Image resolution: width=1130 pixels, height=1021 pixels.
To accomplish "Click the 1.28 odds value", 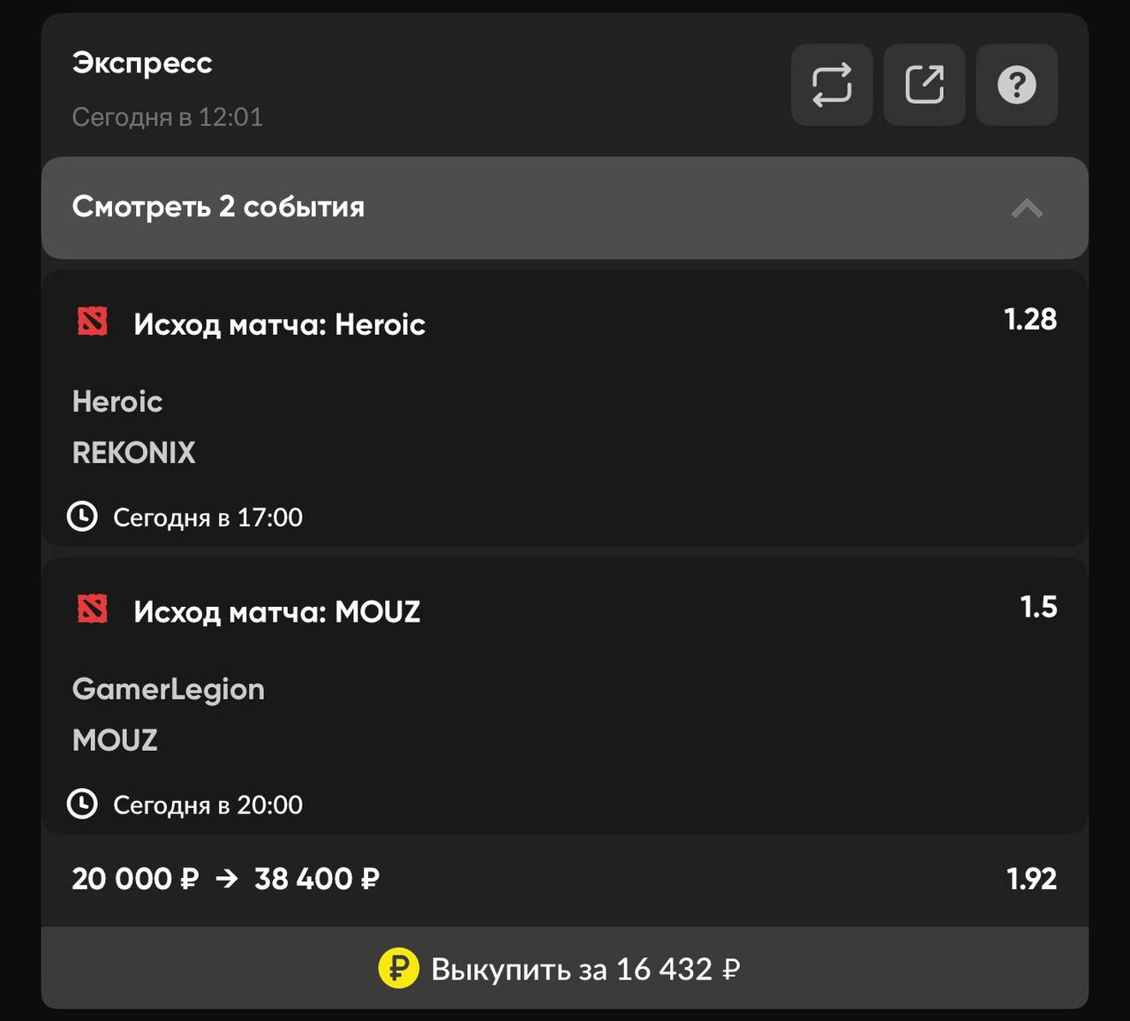I will 1030,320.
